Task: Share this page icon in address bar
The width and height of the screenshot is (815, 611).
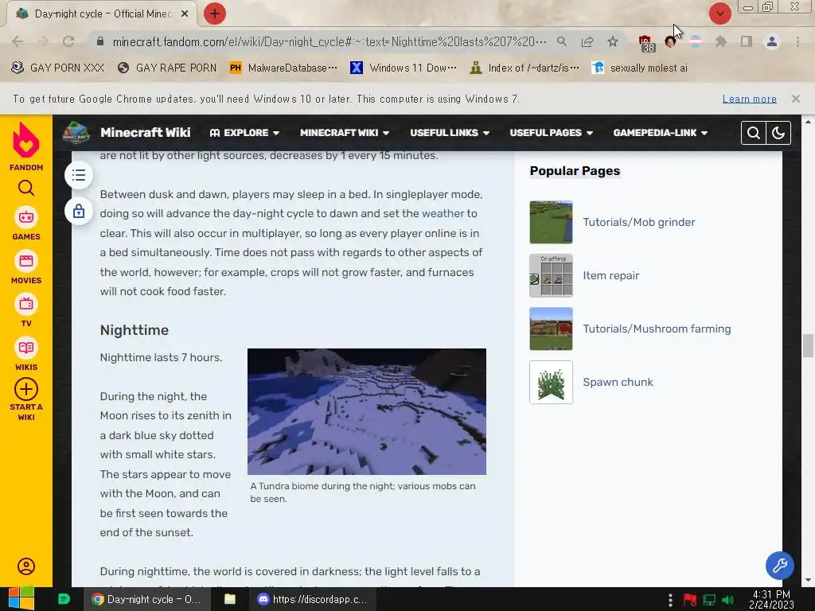Action: pos(587,41)
